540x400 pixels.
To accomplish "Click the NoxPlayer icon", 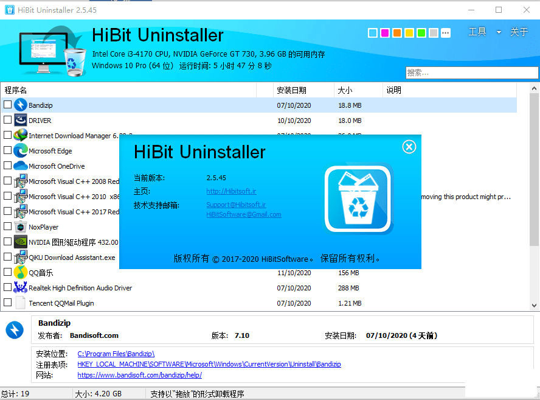I will 21,226.
